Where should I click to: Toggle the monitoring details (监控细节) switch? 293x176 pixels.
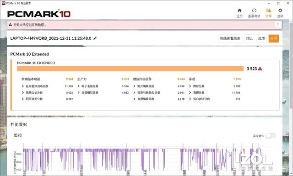coord(271,136)
